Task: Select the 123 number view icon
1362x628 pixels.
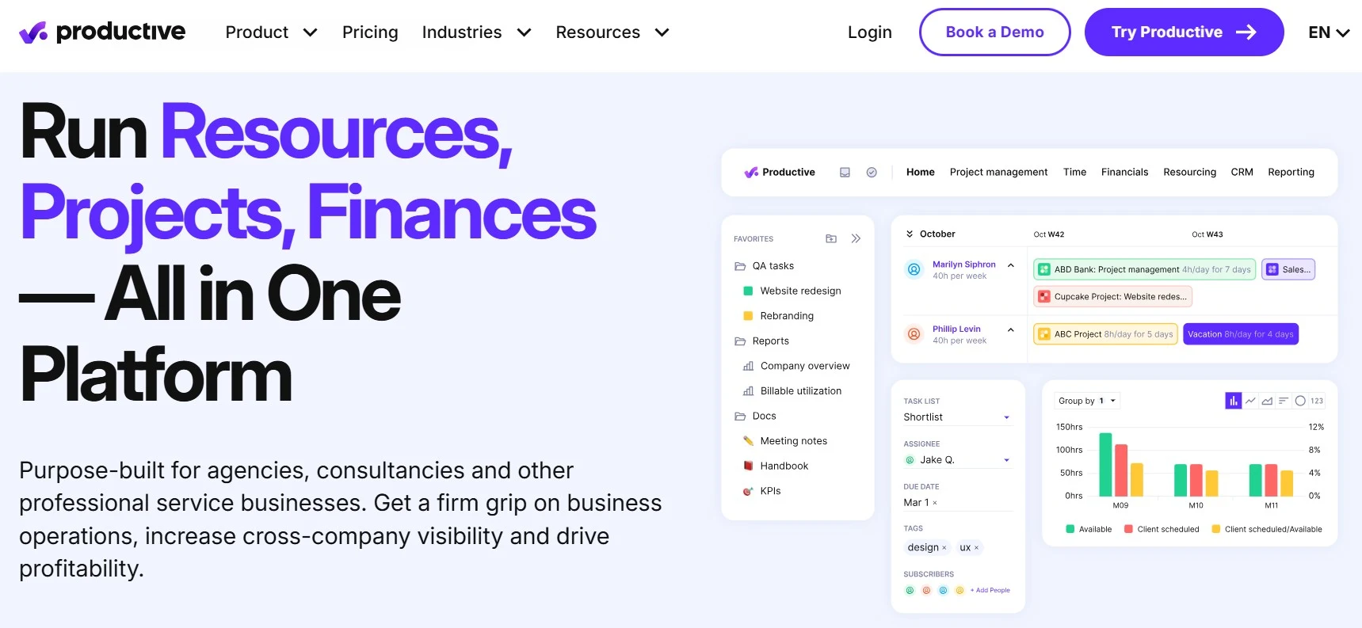Action: [1317, 401]
